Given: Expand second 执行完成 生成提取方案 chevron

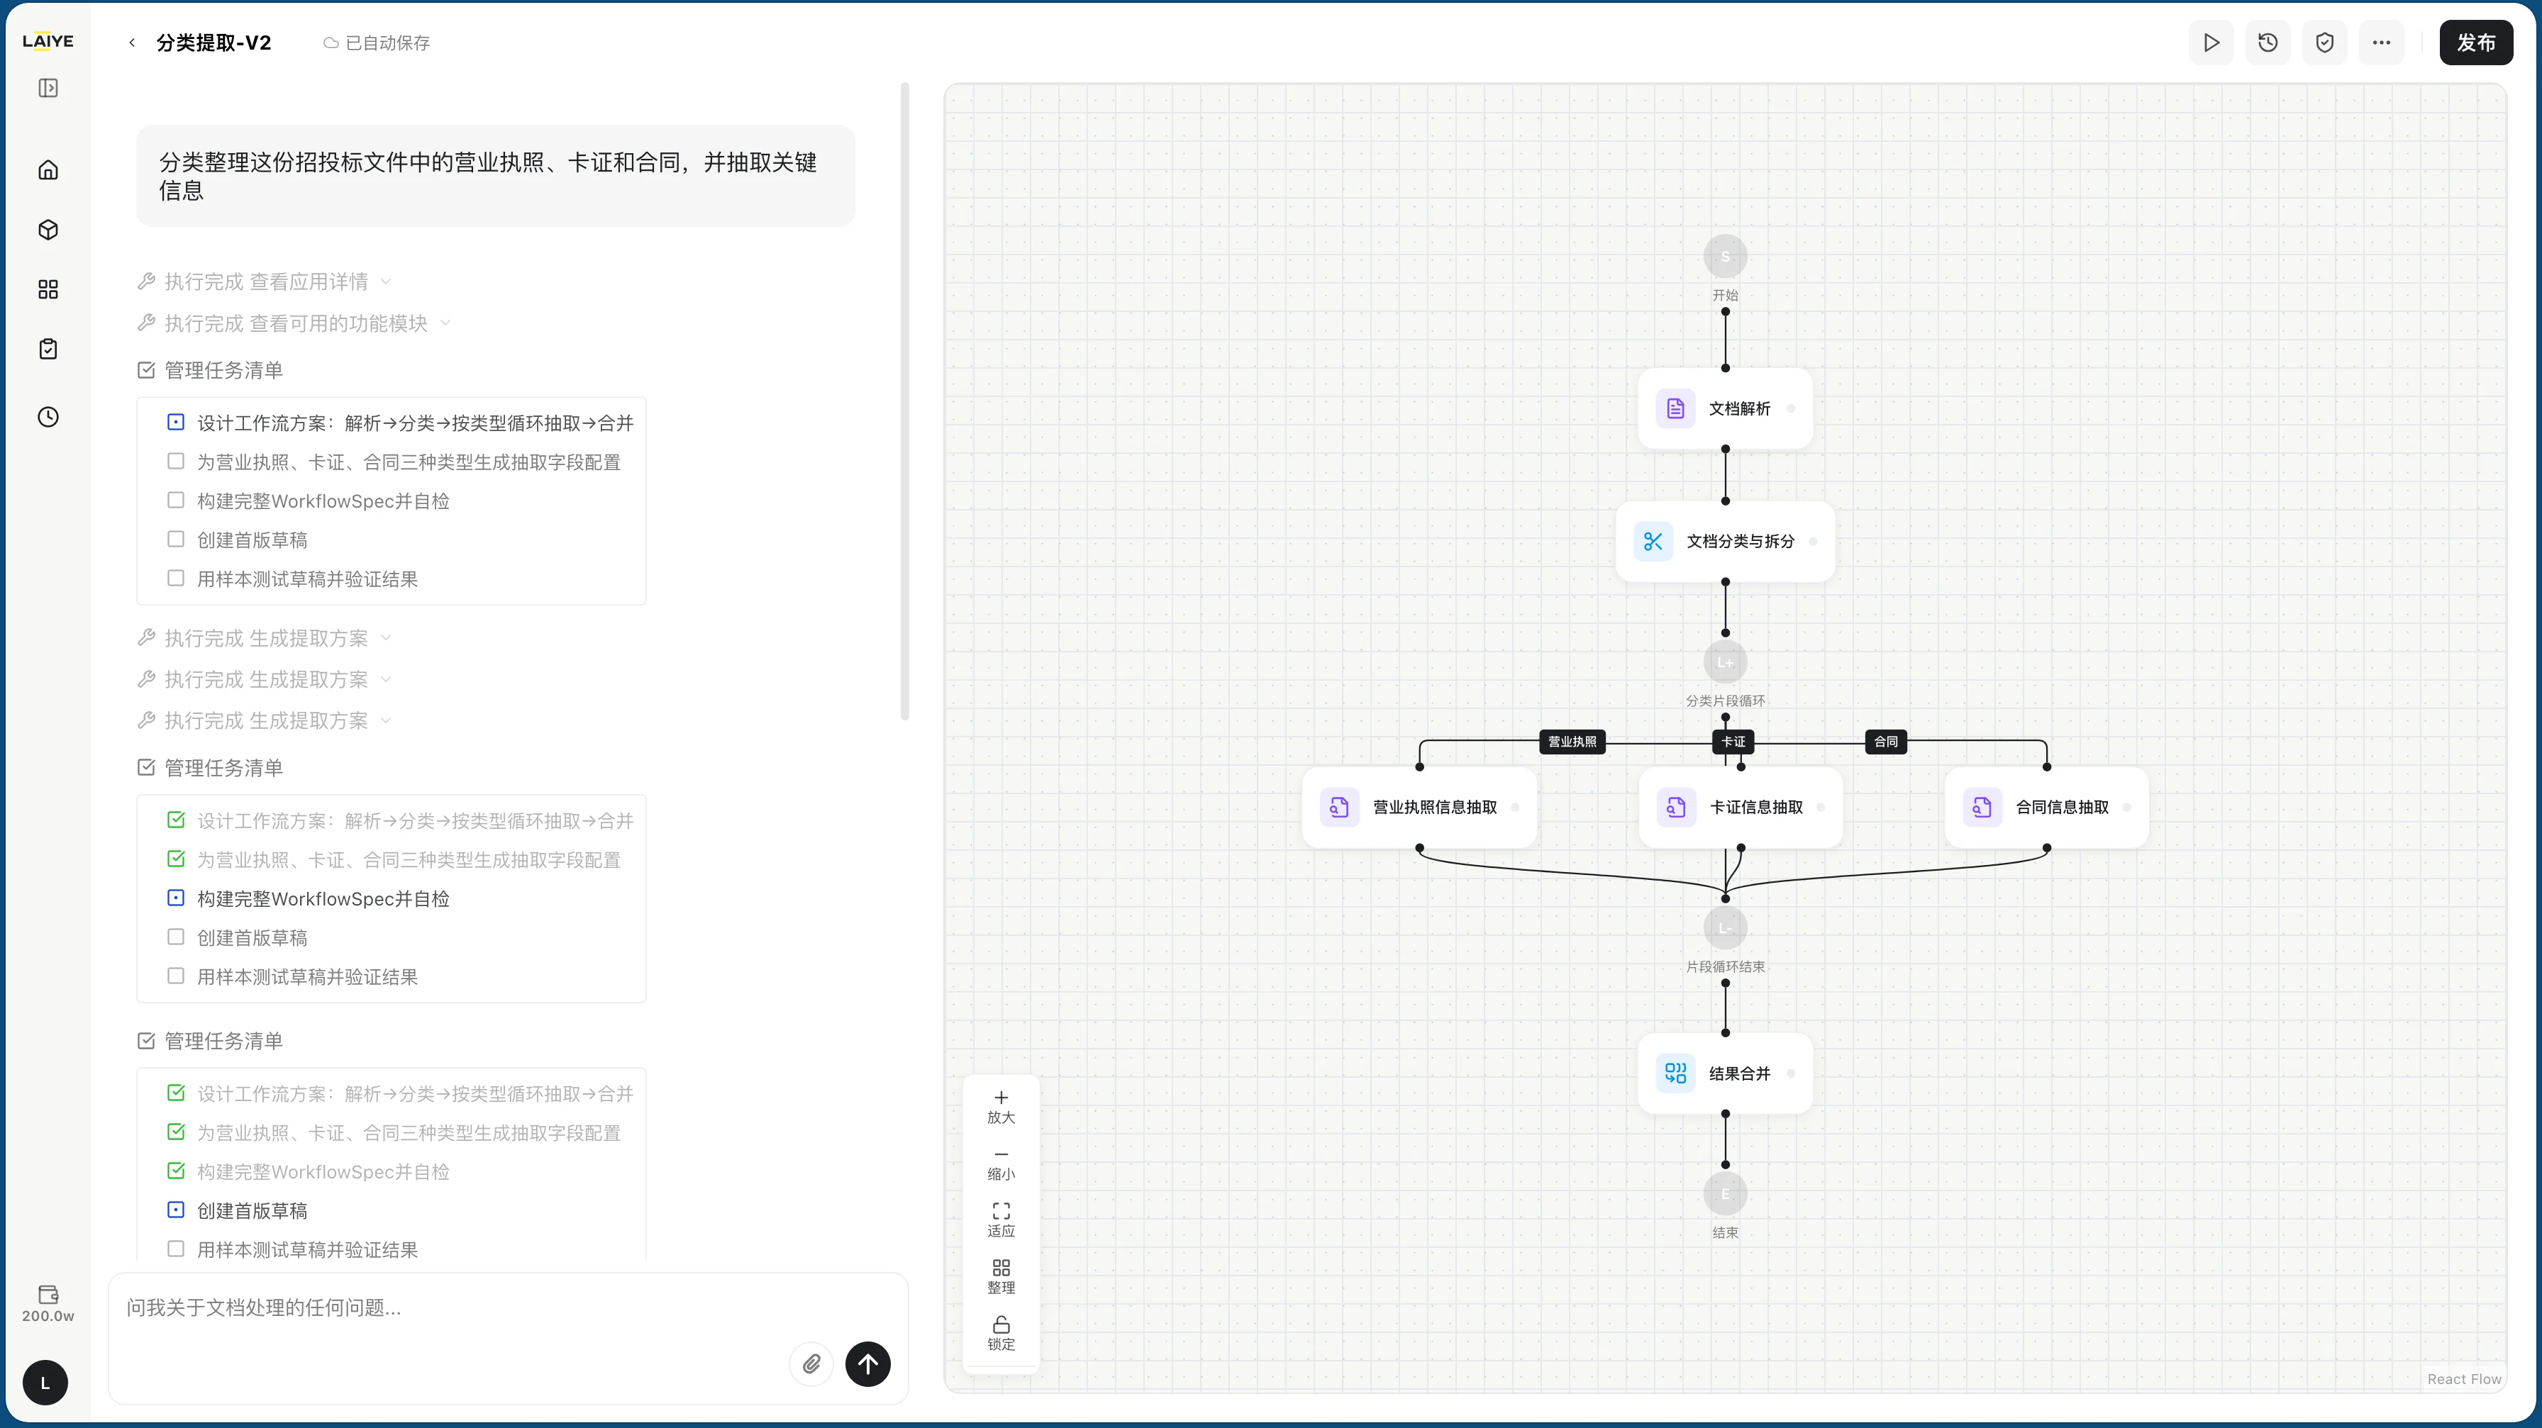Looking at the screenshot, I should coord(386,679).
